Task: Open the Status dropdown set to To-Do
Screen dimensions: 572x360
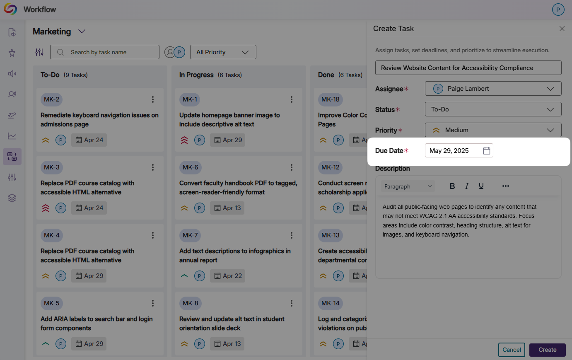Action: 493,109
